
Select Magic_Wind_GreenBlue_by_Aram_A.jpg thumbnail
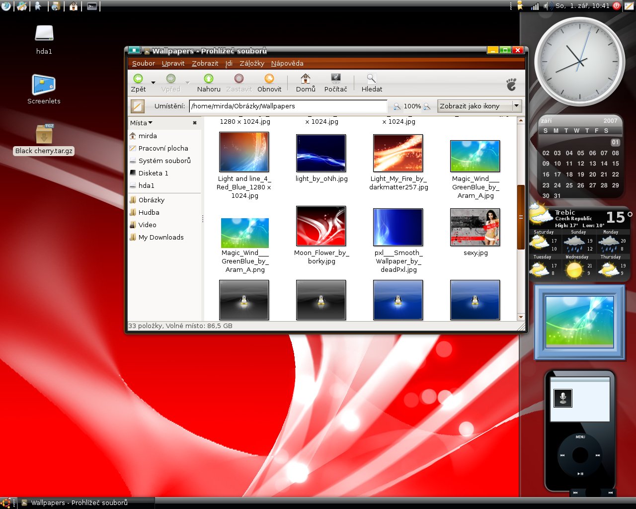coord(475,156)
